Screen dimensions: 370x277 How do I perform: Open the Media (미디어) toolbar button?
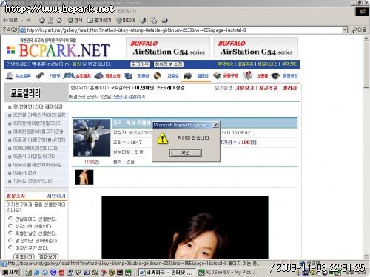[x=126, y=21]
